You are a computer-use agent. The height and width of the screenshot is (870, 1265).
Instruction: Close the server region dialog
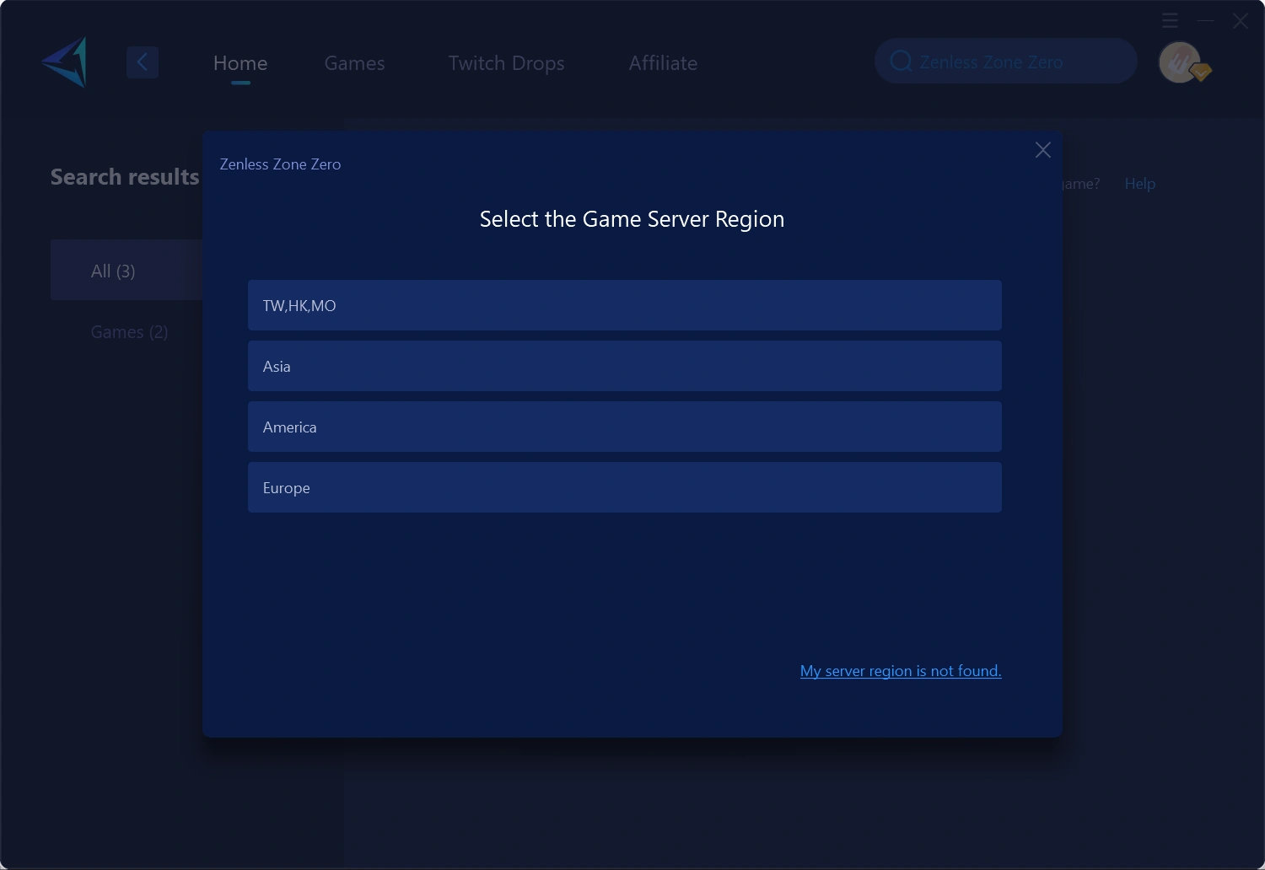point(1042,150)
